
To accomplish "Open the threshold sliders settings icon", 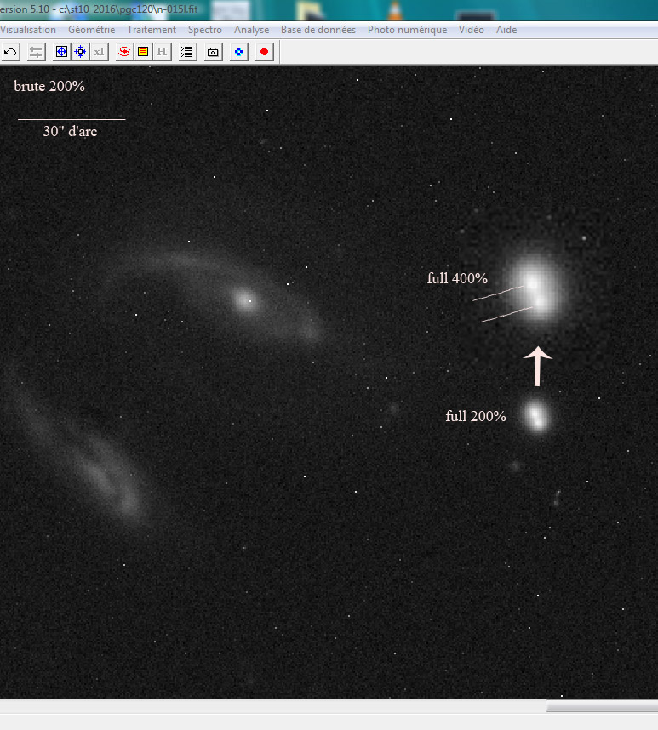I will point(36,52).
